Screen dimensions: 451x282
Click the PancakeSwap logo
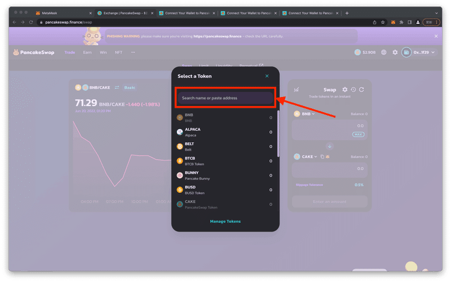[34, 52]
